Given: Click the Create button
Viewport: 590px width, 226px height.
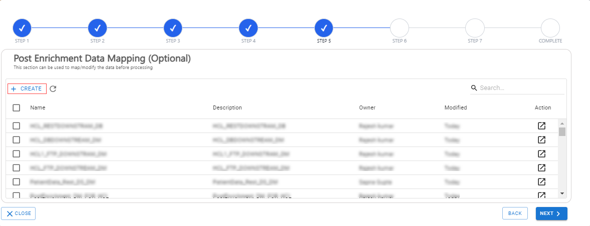Looking at the screenshot, I should 27,88.
